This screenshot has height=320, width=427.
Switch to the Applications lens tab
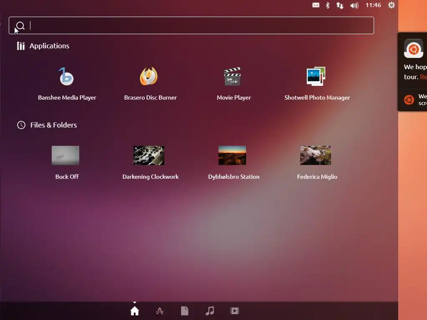click(160, 311)
